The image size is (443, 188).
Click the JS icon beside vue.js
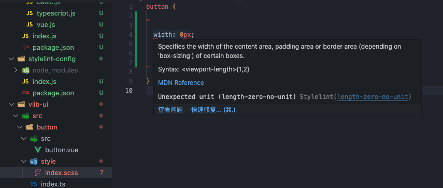click(30, 24)
